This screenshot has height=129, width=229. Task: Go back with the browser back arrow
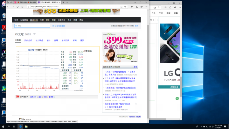click(x=8, y=7)
